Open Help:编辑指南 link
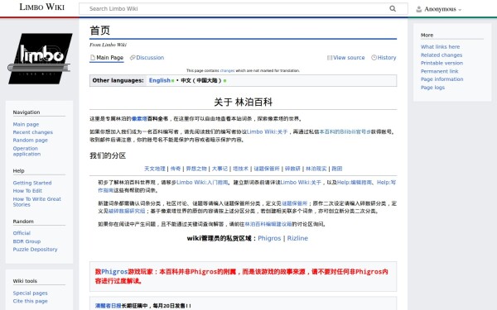 (355, 182)
